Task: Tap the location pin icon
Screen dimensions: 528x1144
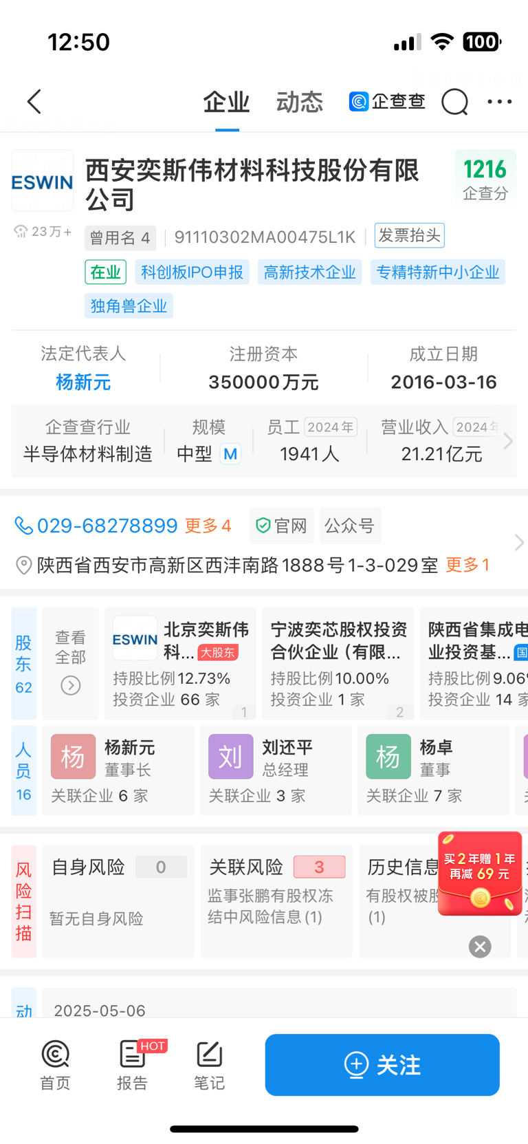Action: (23, 565)
